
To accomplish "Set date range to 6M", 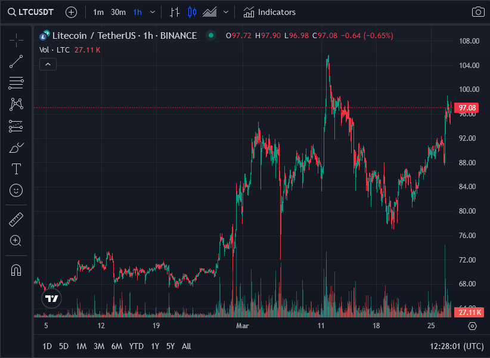I will (x=117, y=347).
